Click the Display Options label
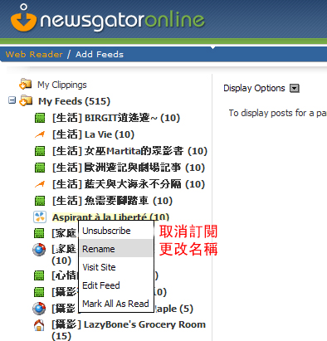The width and height of the screenshot is (327, 341). [x=254, y=88]
